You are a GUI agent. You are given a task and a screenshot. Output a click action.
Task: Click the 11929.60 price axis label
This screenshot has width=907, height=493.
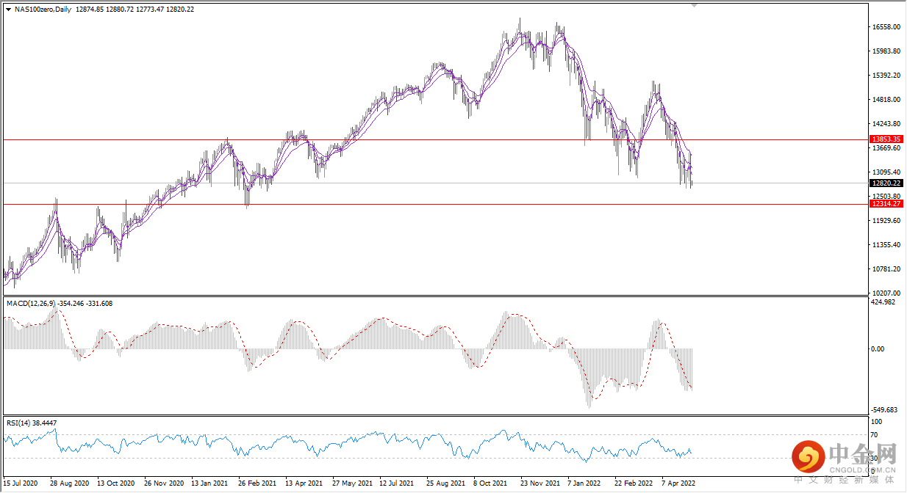pos(886,221)
